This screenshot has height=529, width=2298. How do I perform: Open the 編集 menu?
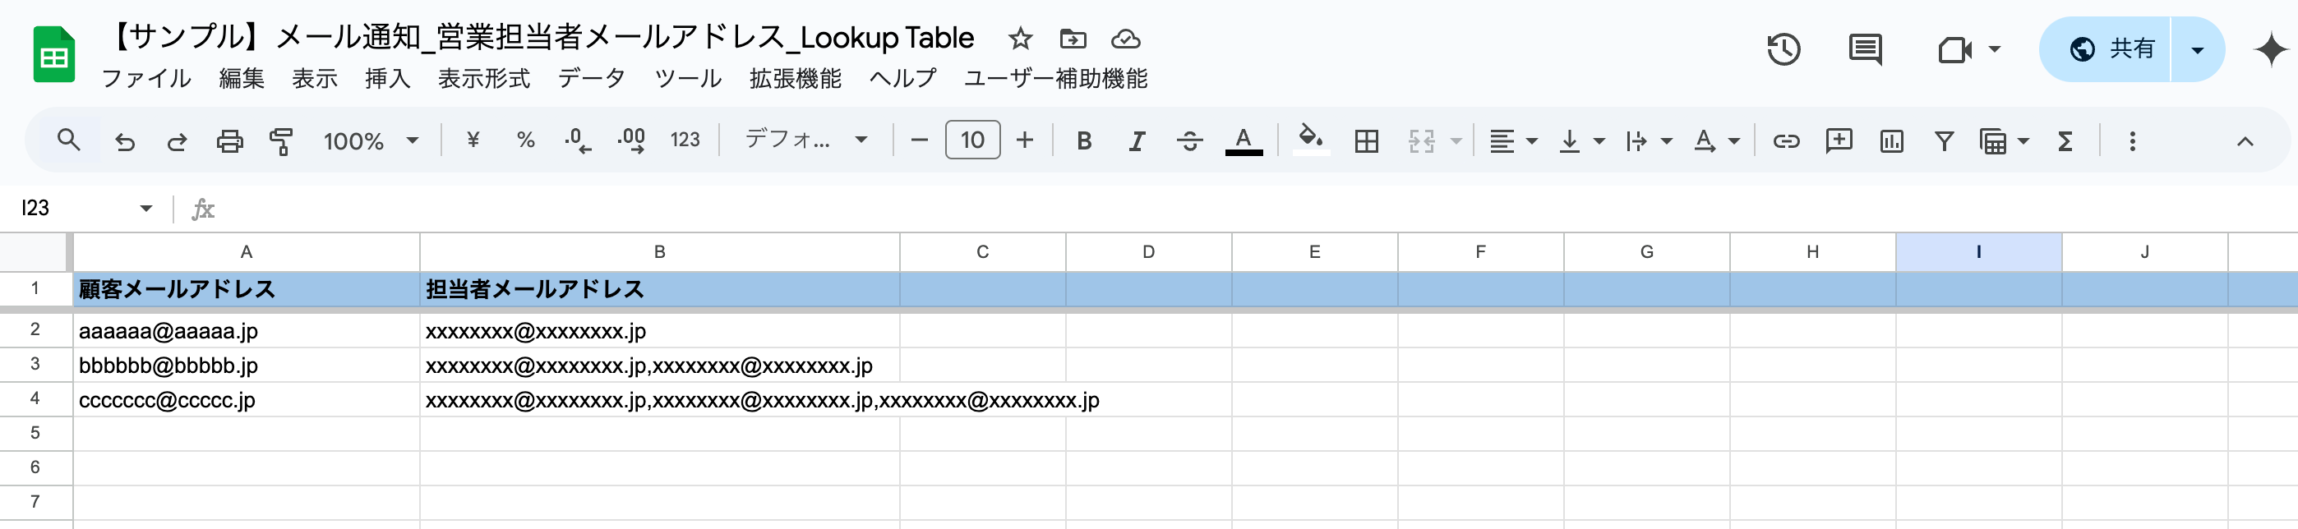point(241,79)
